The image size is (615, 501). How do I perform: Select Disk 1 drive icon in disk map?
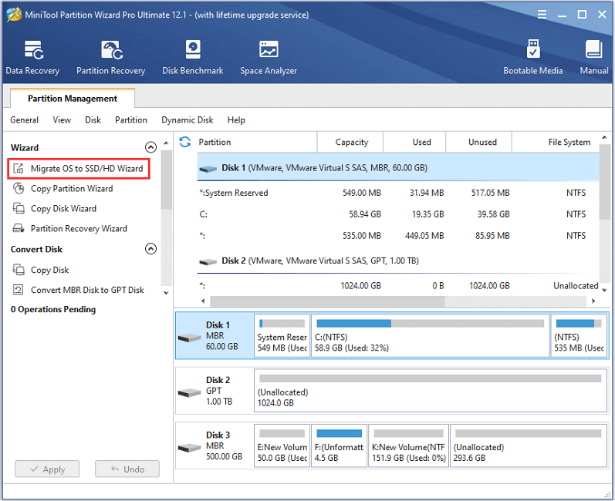(x=190, y=337)
